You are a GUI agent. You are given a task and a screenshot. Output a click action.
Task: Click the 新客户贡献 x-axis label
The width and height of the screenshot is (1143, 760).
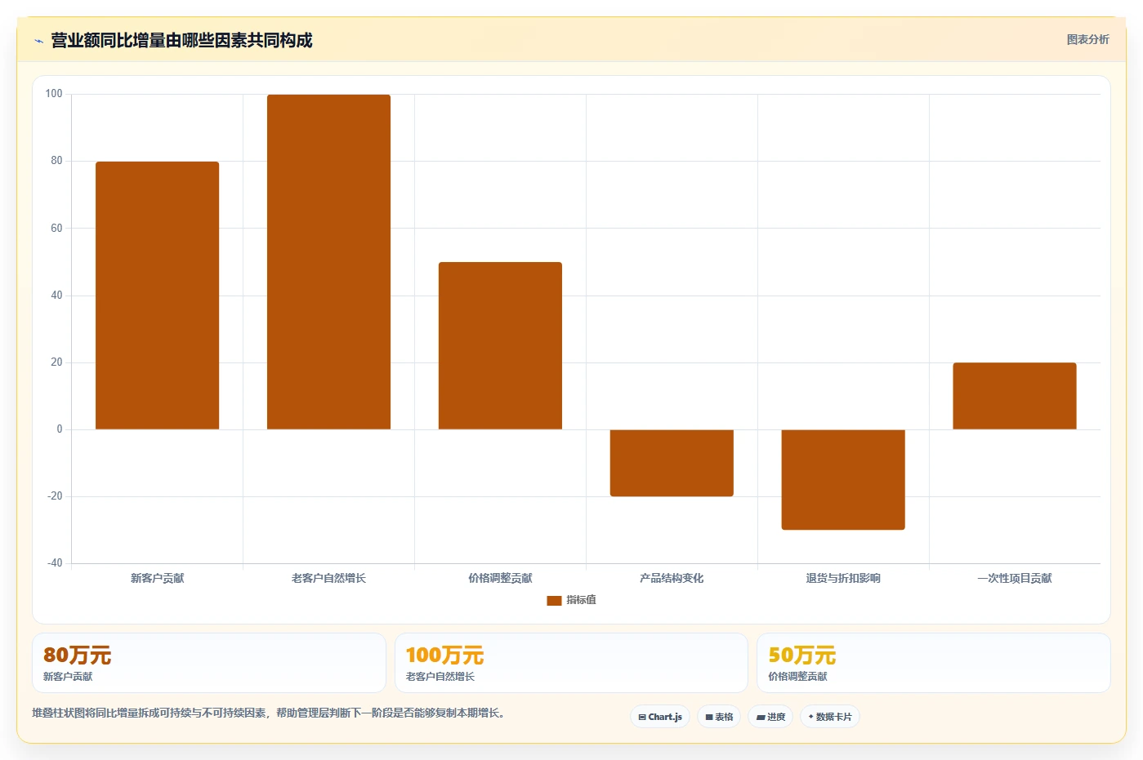tap(158, 578)
